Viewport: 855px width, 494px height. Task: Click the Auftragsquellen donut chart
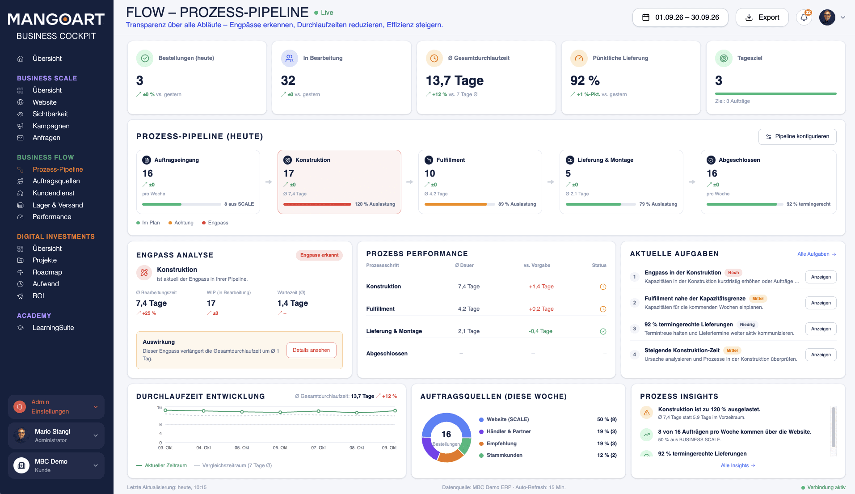[446, 437]
